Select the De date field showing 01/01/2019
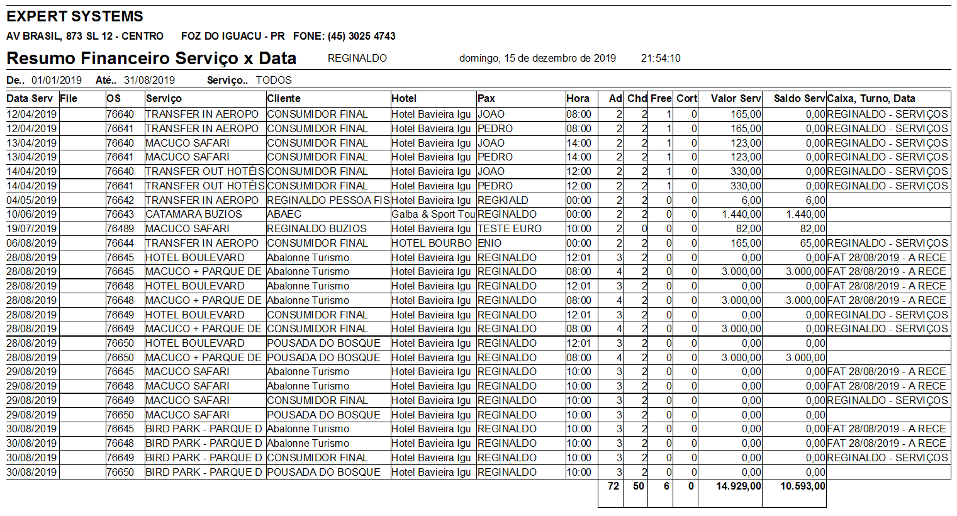 pos(55,80)
